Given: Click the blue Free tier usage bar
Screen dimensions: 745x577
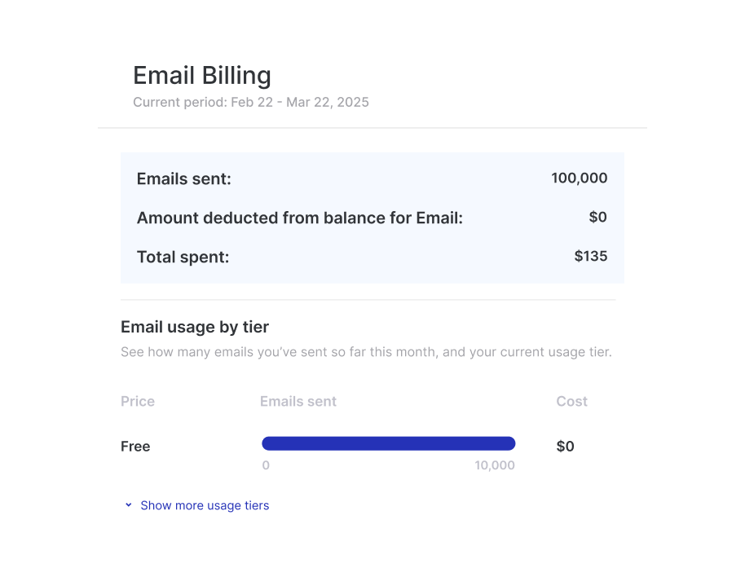Looking at the screenshot, I should coord(388,443).
